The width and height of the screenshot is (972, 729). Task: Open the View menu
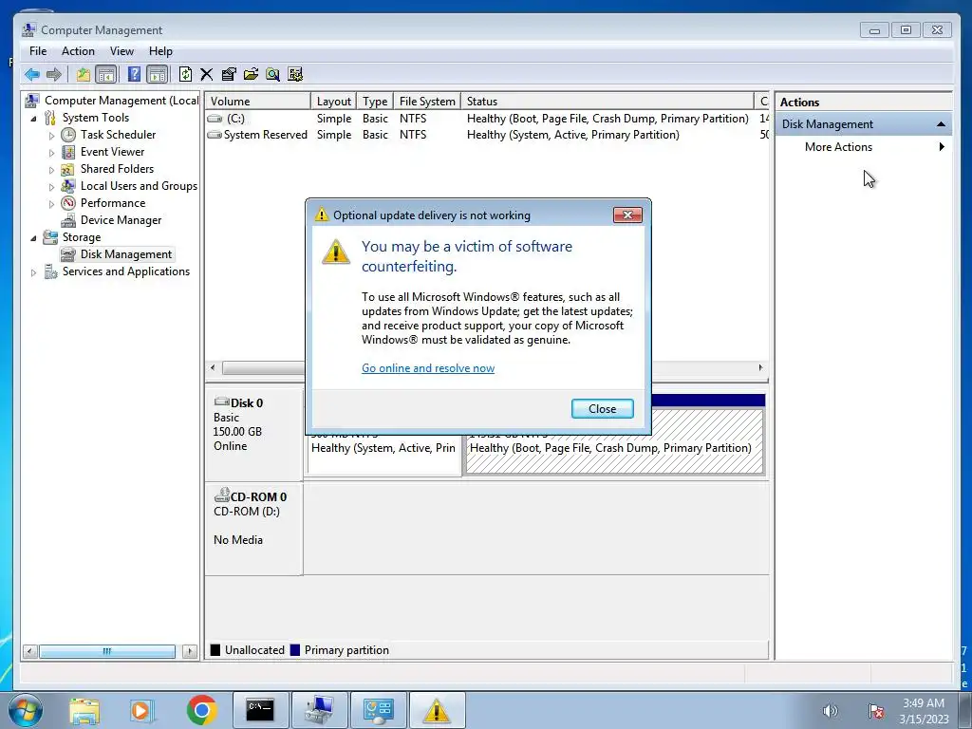(121, 51)
